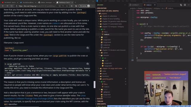191x107 pixels.
Task: Switch to the Untitled-1 editor tab
Action: click(x=135, y=5)
